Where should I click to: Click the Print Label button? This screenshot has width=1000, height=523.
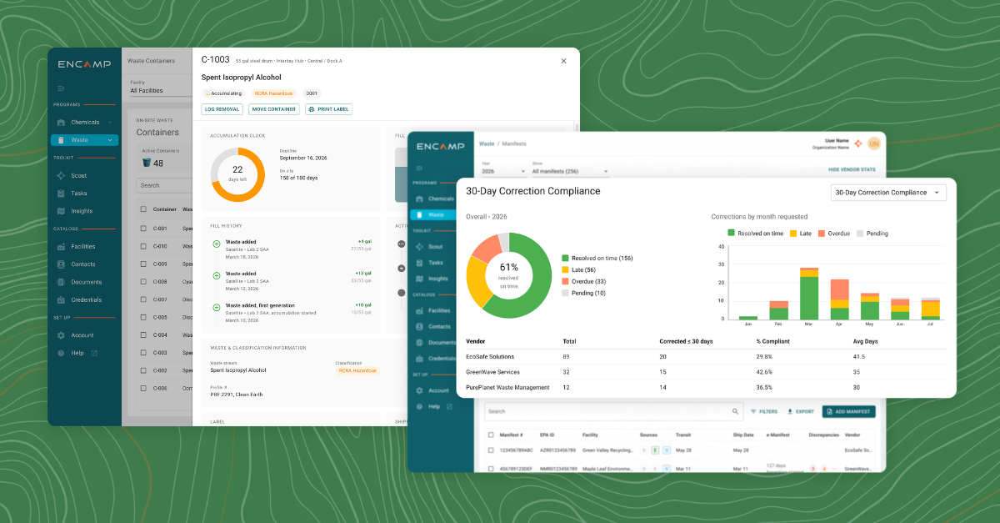328,109
